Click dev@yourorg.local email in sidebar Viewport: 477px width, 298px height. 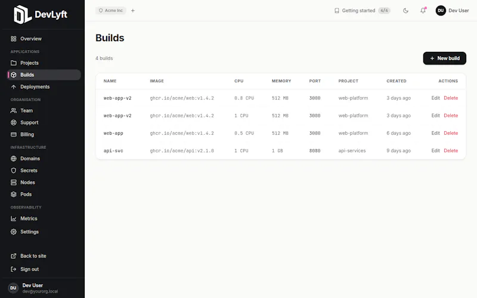point(40,291)
